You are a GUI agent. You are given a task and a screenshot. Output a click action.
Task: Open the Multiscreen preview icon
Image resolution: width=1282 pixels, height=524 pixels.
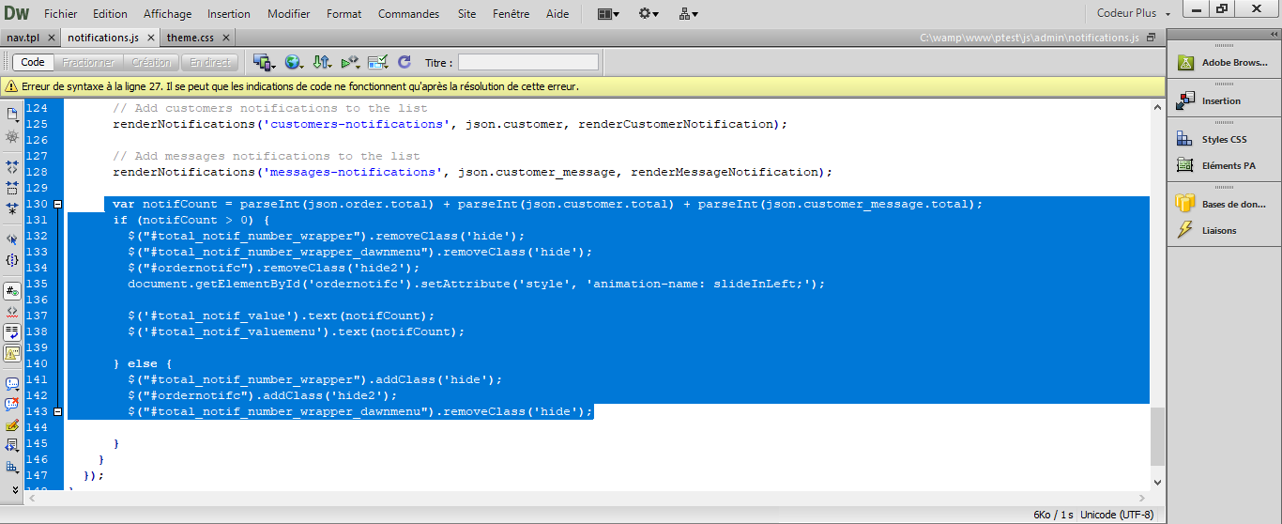tap(263, 62)
